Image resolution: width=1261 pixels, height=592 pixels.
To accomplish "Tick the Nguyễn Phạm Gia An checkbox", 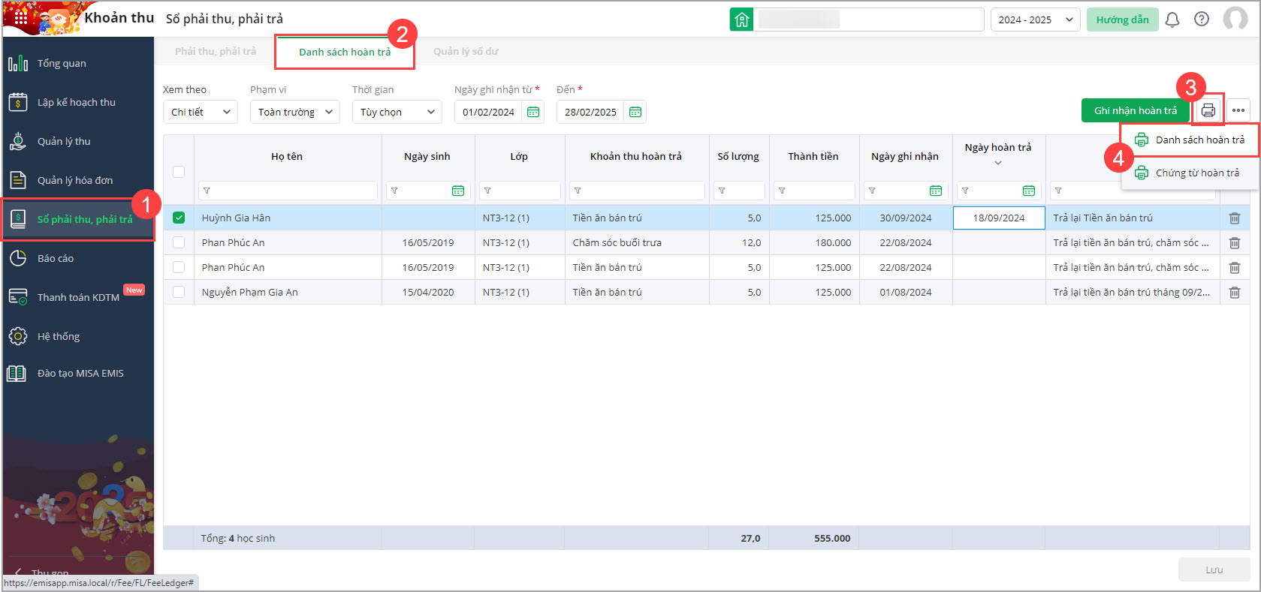I will 179,292.
